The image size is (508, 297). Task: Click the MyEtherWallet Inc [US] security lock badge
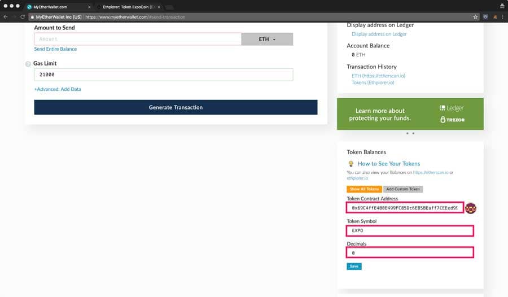tap(56, 17)
